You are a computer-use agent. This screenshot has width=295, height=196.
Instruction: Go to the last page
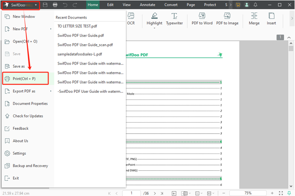[162, 193]
